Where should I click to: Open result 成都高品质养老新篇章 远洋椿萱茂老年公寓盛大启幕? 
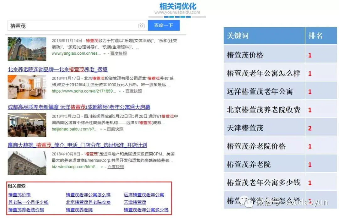click(x=79, y=107)
